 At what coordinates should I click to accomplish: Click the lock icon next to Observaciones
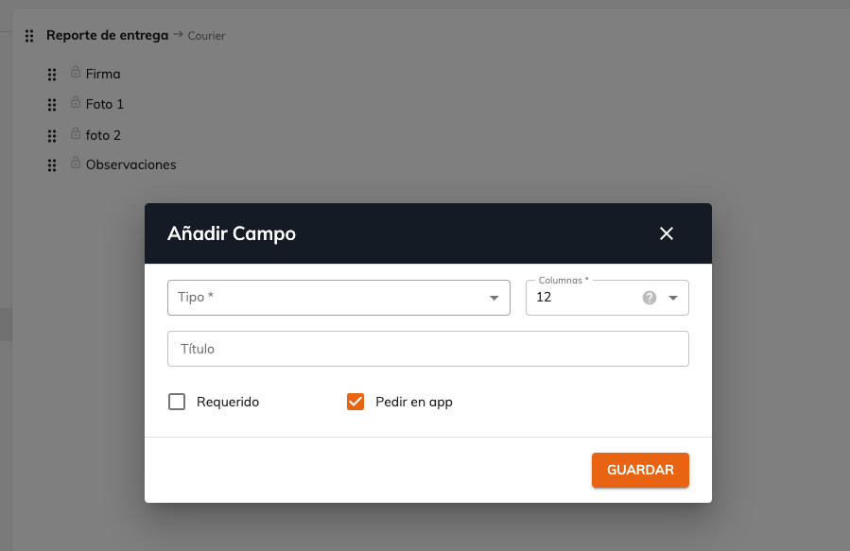pyautogui.click(x=76, y=163)
